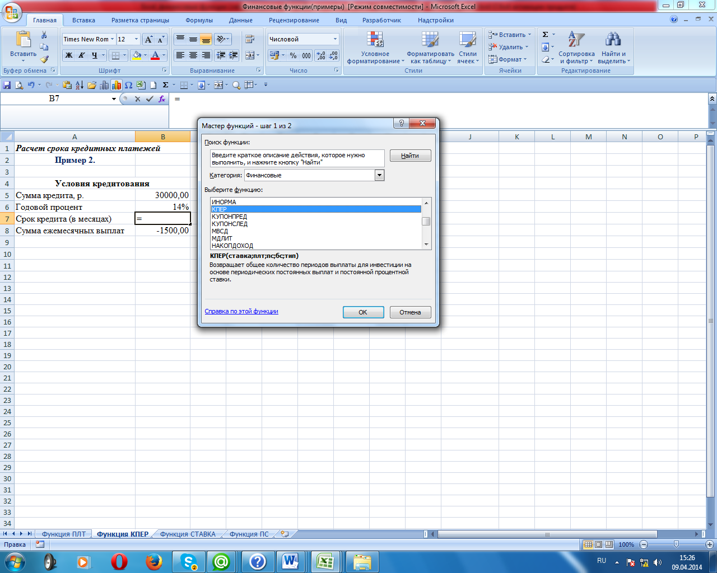Expand the formula bar with the double chevron

click(x=712, y=99)
